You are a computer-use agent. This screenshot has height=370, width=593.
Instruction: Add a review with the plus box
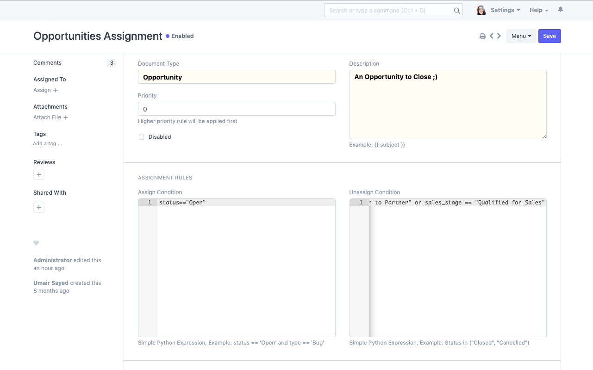(39, 175)
